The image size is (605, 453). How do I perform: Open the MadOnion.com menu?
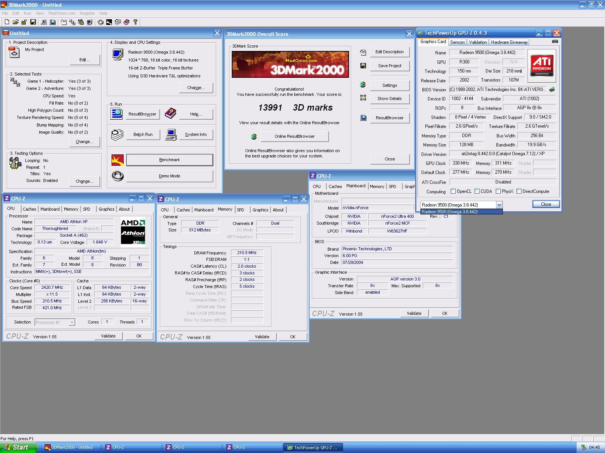coord(62,13)
